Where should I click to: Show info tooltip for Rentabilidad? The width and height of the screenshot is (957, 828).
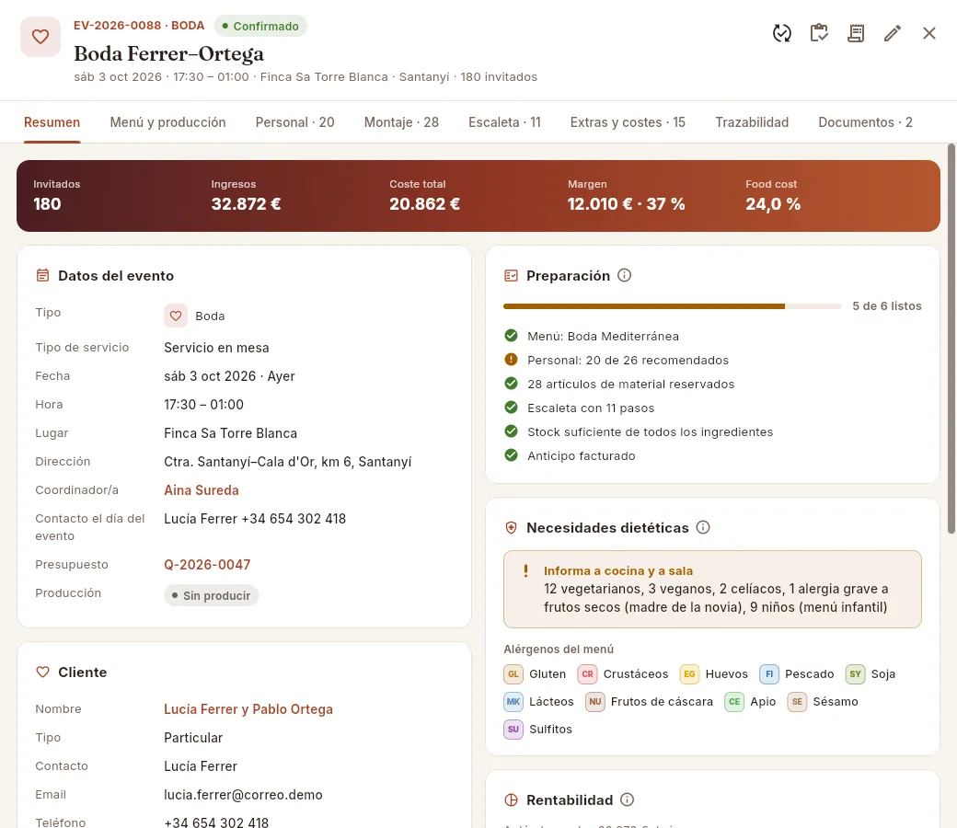pos(627,799)
